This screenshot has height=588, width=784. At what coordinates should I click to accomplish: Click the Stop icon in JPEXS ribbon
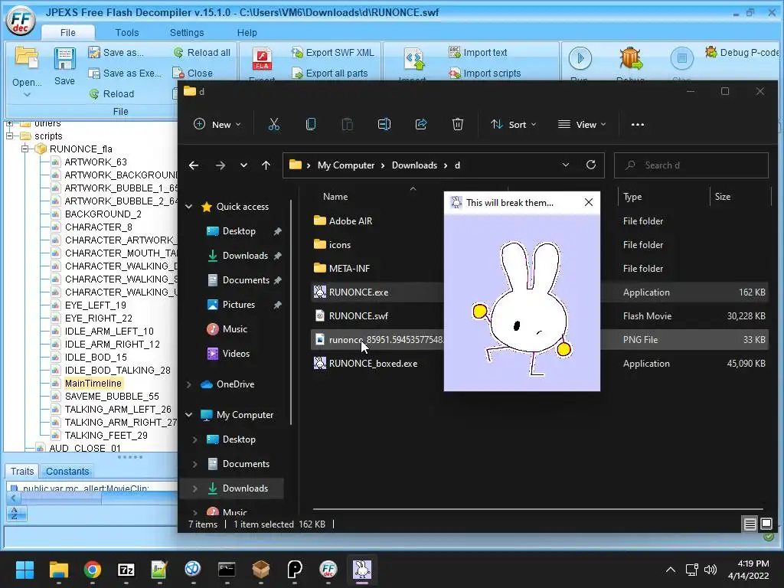(681, 58)
